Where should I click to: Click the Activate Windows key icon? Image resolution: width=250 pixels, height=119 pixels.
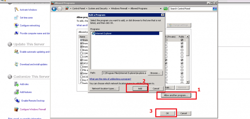pos(16,9)
